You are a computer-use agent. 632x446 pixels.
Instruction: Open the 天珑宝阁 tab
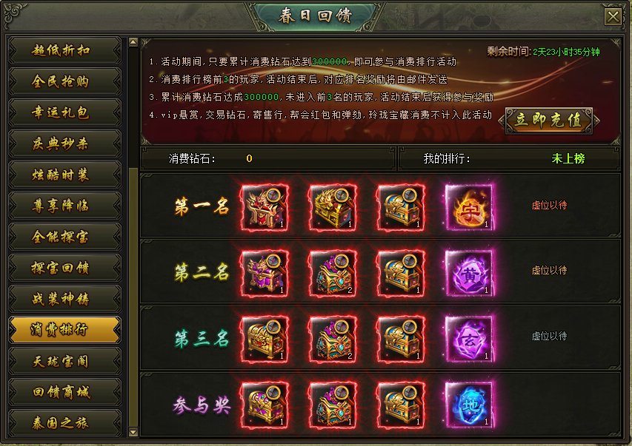[x=64, y=362]
